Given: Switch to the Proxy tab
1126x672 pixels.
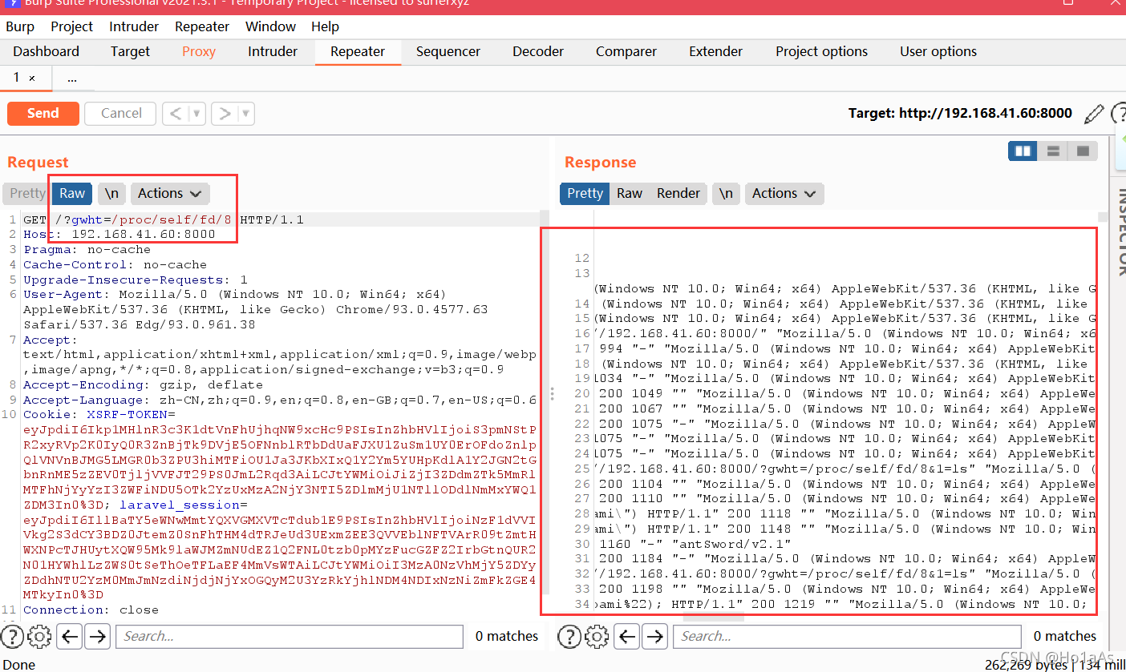Looking at the screenshot, I should [199, 51].
